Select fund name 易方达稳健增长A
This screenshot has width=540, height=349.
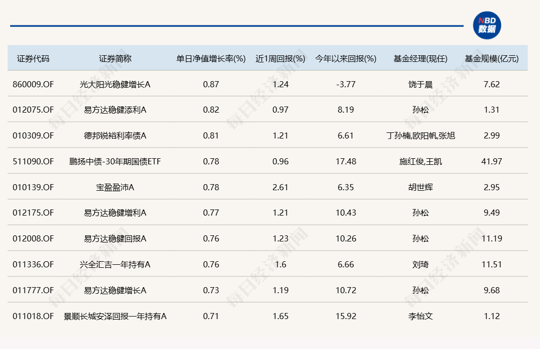115,291
